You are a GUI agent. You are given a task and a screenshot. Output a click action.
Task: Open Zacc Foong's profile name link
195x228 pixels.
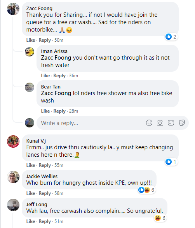point(39,9)
